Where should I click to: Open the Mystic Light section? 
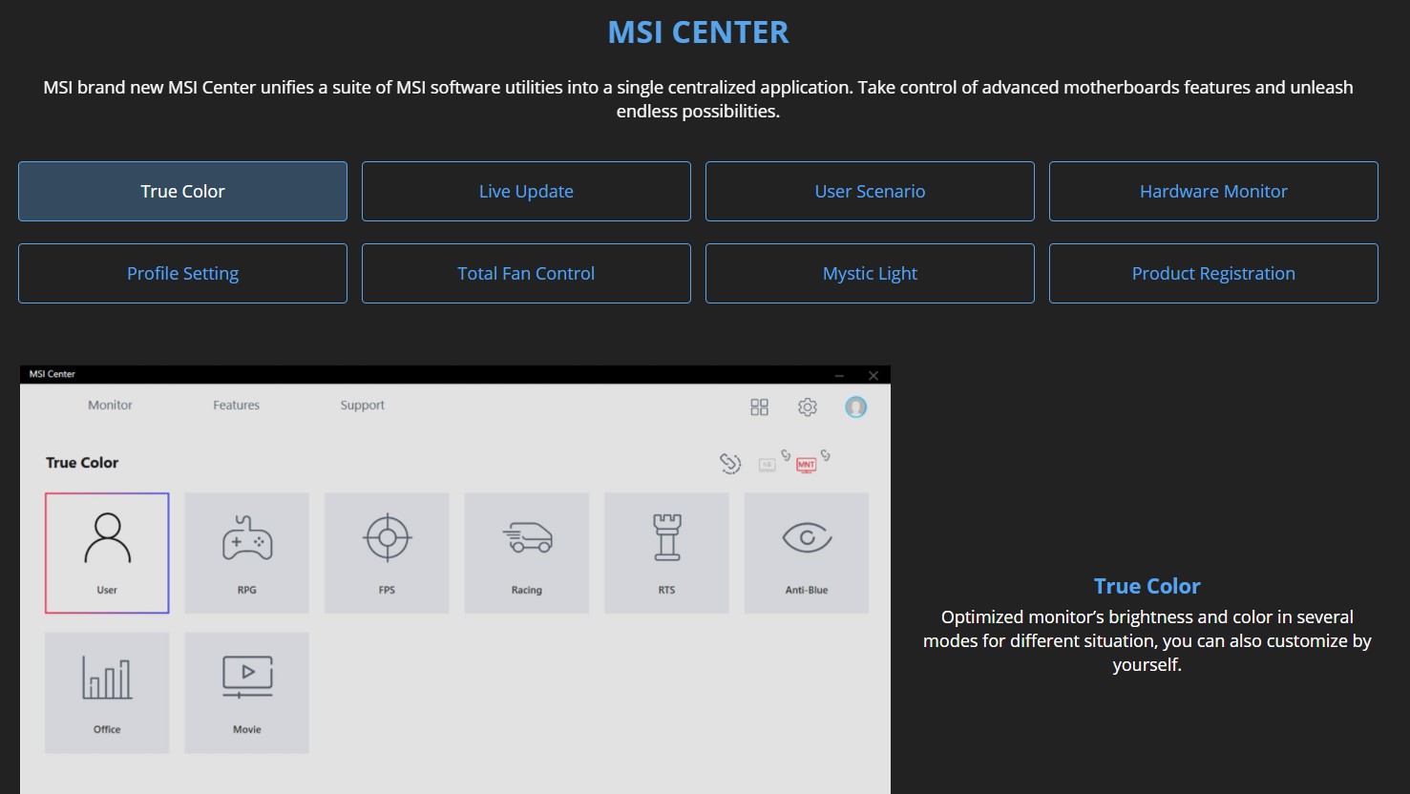tap(870, 273)
